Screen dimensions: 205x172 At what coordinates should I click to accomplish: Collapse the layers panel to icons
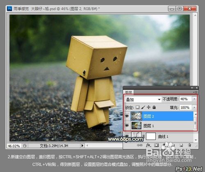(x=192, y=88)
